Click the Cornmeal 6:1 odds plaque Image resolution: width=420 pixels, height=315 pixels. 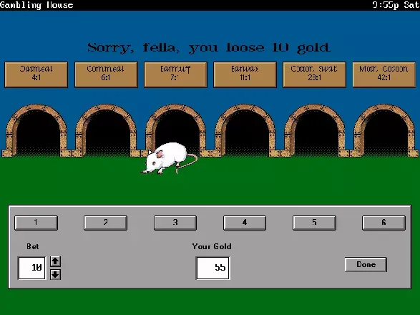pos(106,74)
